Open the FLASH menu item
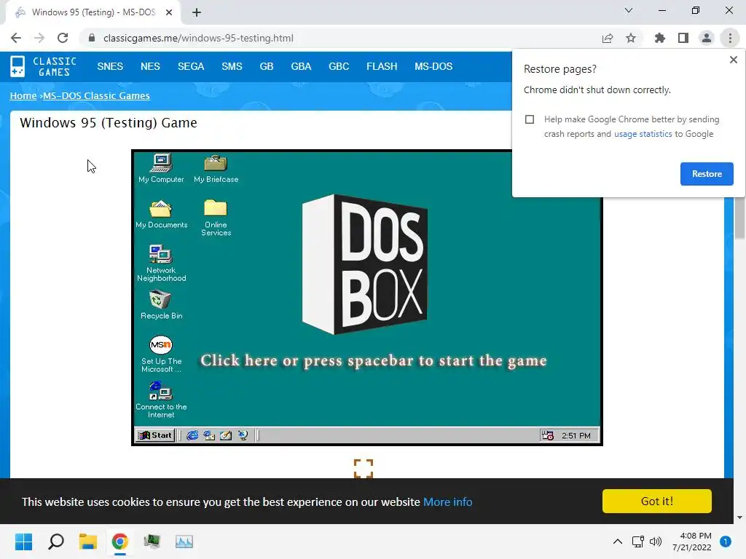Screen dimensions: 746x559 pos(382,66)
